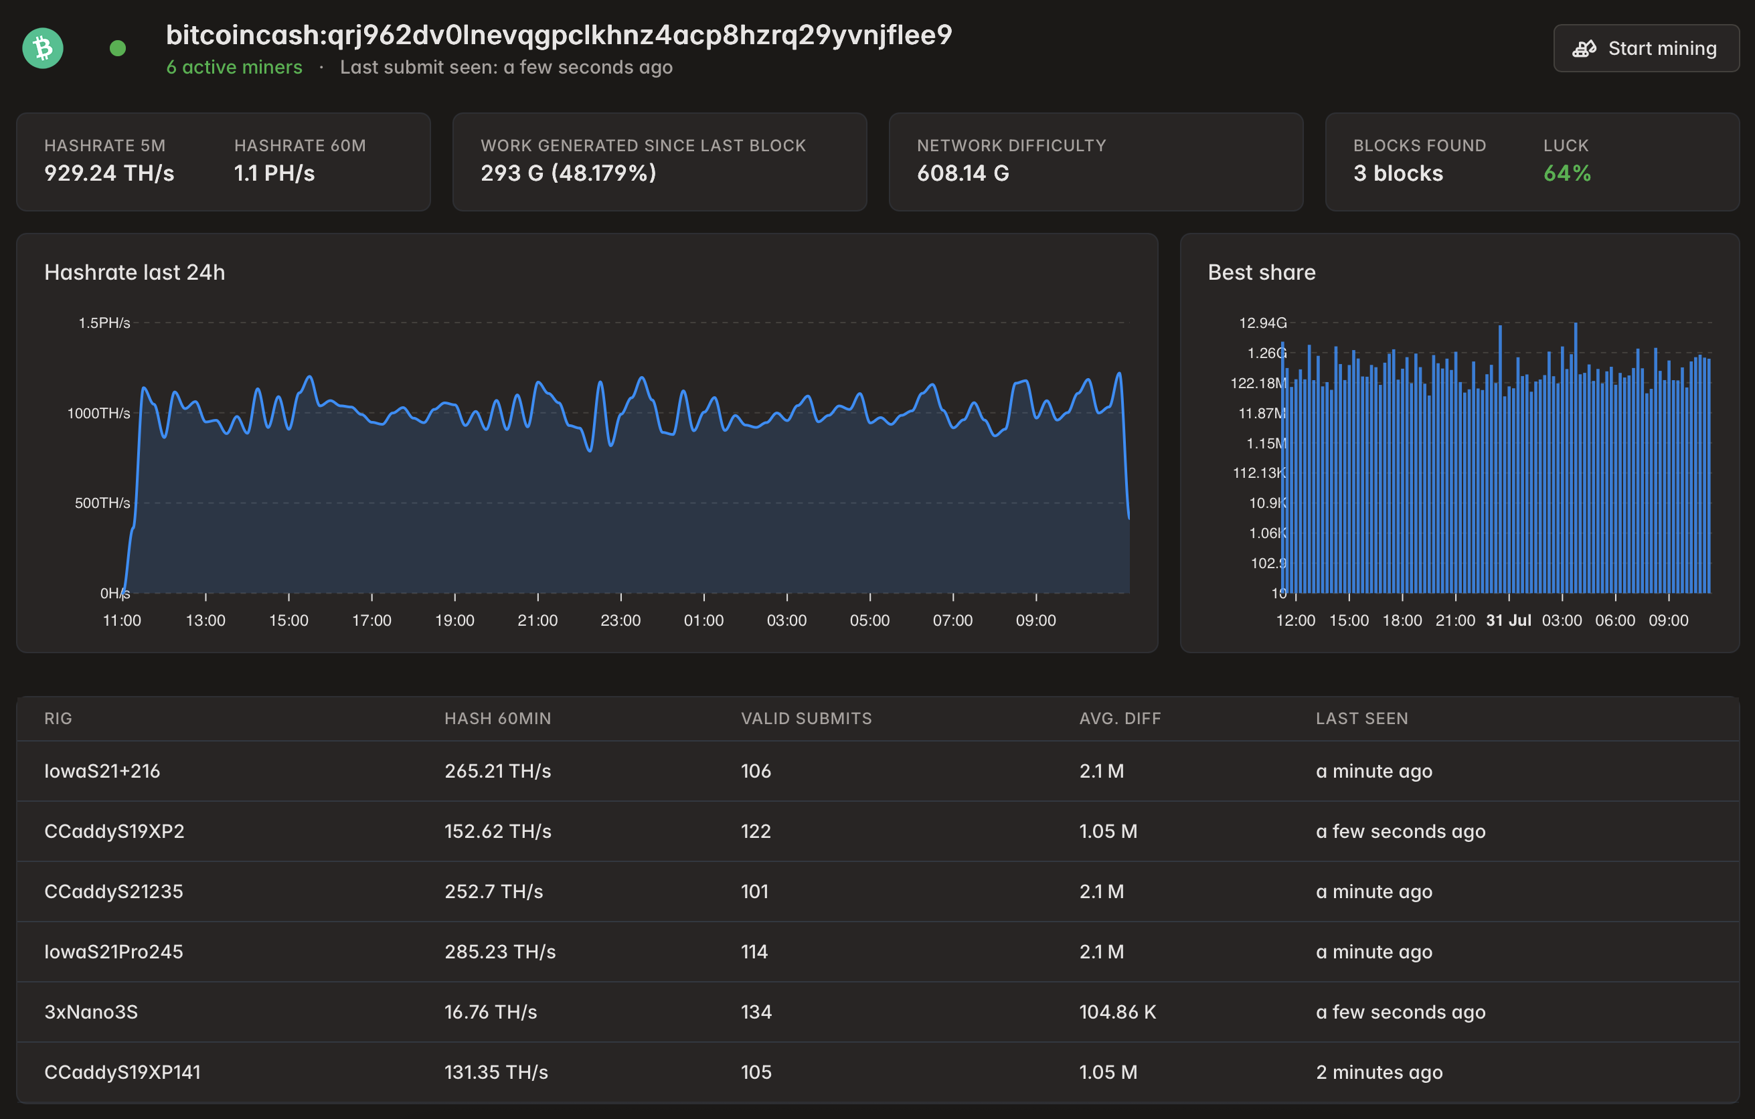
Task: Click the 64% luck value
Action: coord(1566,173)
